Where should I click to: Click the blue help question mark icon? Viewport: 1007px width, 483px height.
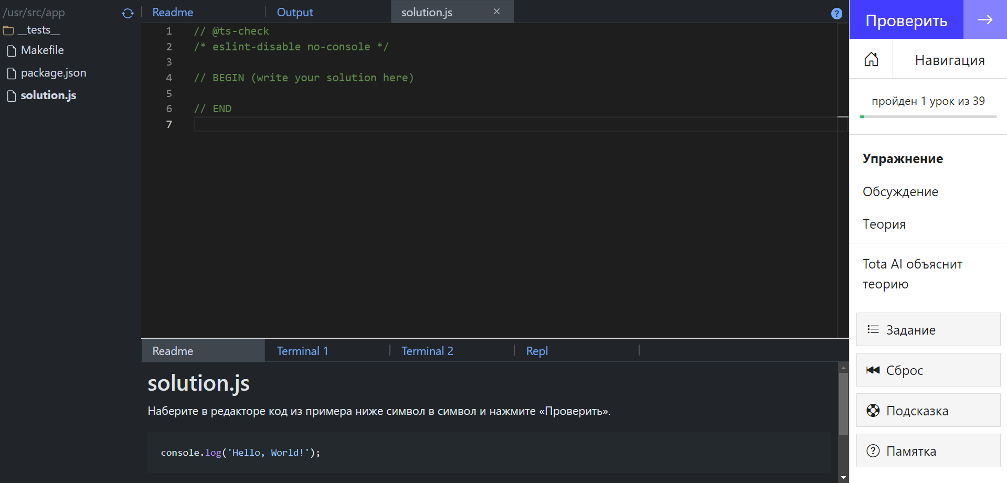tap(836, 14)
